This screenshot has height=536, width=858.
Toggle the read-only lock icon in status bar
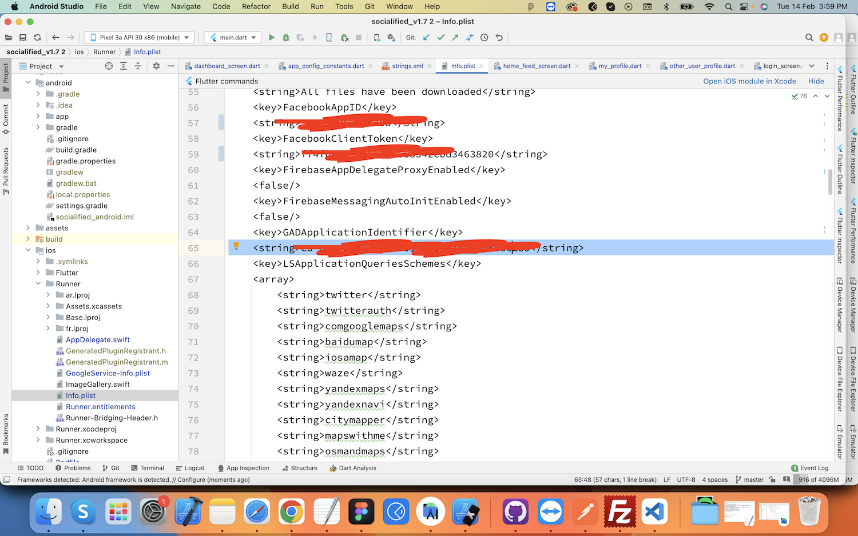[x=772, y=480]
